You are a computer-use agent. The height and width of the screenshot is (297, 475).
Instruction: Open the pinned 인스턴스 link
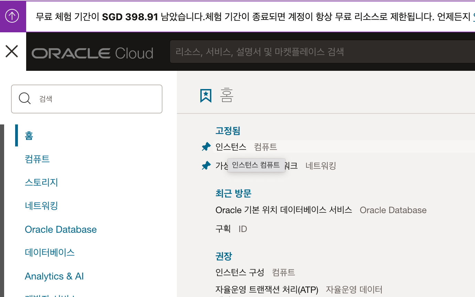tap(231, 147)
